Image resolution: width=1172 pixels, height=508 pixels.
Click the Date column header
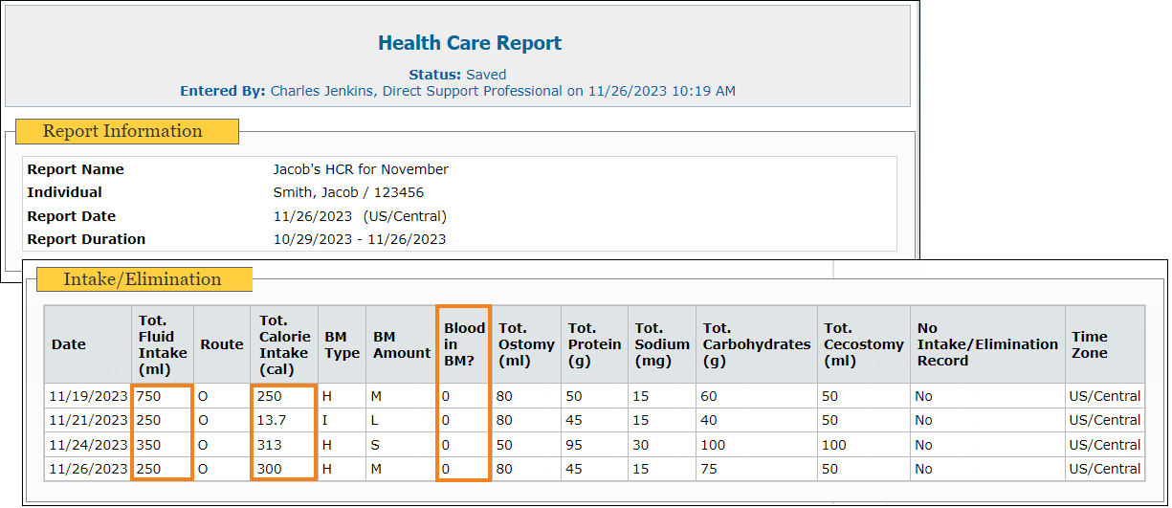[x=88, y=344]
